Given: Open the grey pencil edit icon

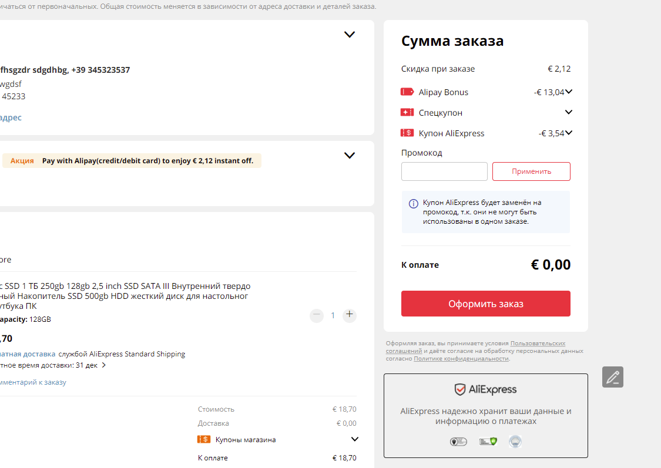Looking at the screenshot, I should (612, 377).
